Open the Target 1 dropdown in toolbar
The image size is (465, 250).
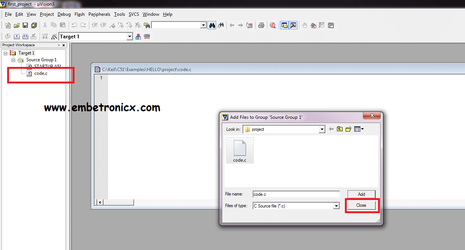point(130,36)
